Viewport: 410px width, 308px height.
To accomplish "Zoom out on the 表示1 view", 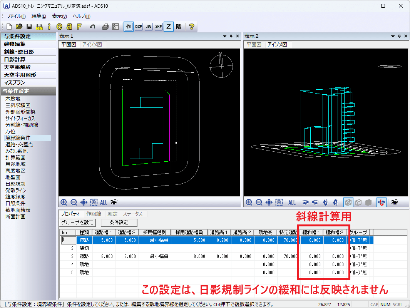I will 74,202.
